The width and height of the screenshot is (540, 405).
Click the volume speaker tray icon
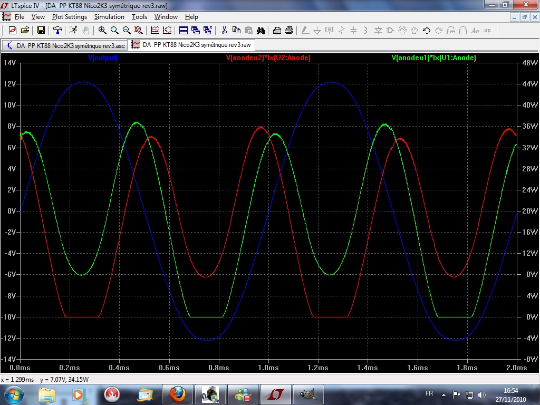coord(482,394)
